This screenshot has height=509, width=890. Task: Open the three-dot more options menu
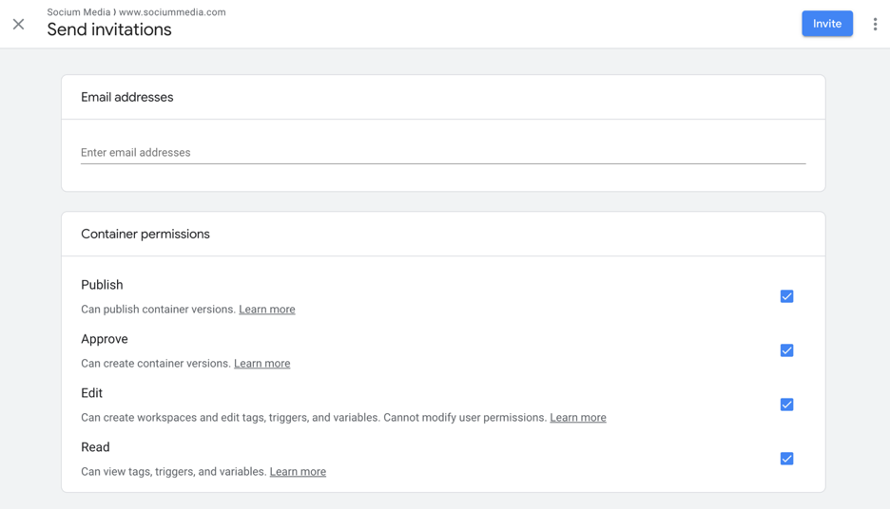875,24
